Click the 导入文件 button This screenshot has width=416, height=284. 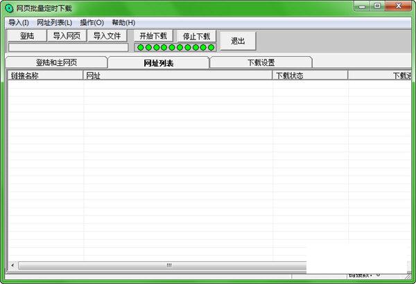pyautogui.click(x=107, y=36)
